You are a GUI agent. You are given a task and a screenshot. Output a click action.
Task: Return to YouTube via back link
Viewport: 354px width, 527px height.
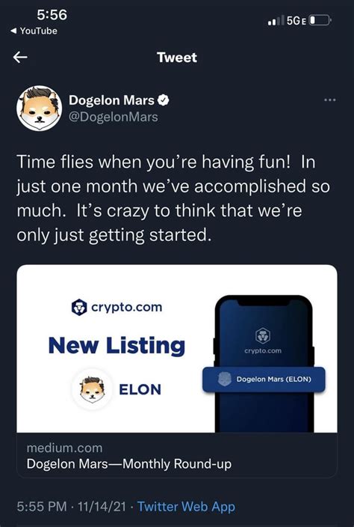click(34, 31)
